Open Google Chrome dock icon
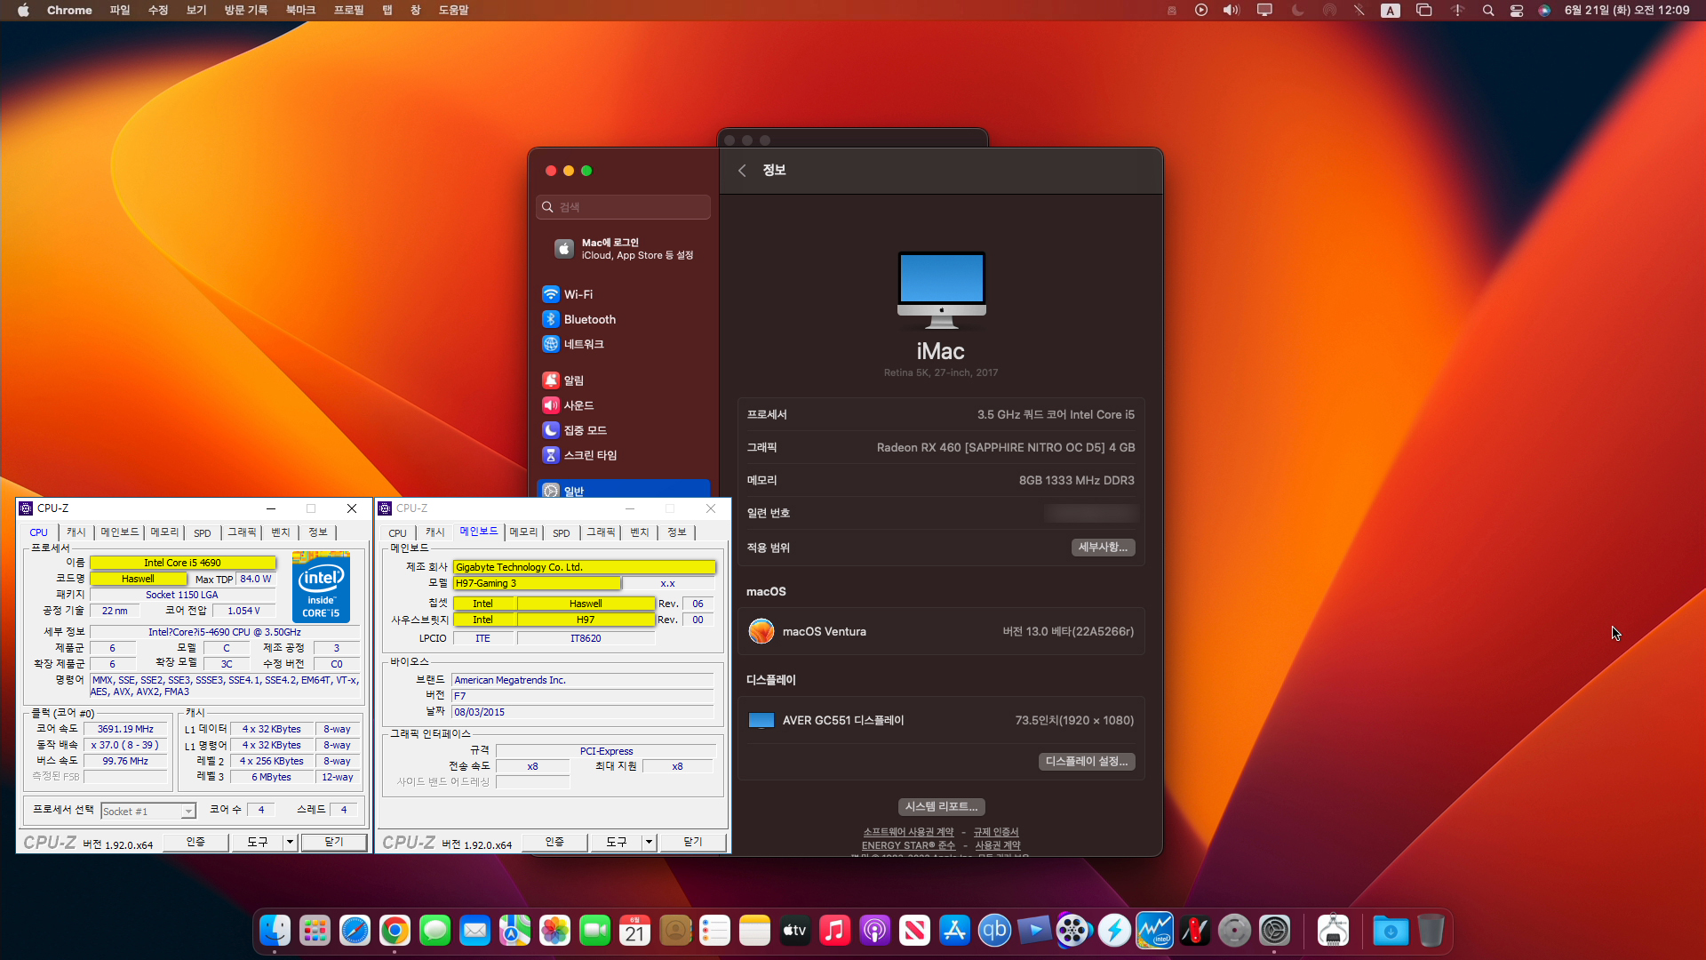The width and height of the screenshot is (1706, 960). pyautogui.click(x=395, y=931)
